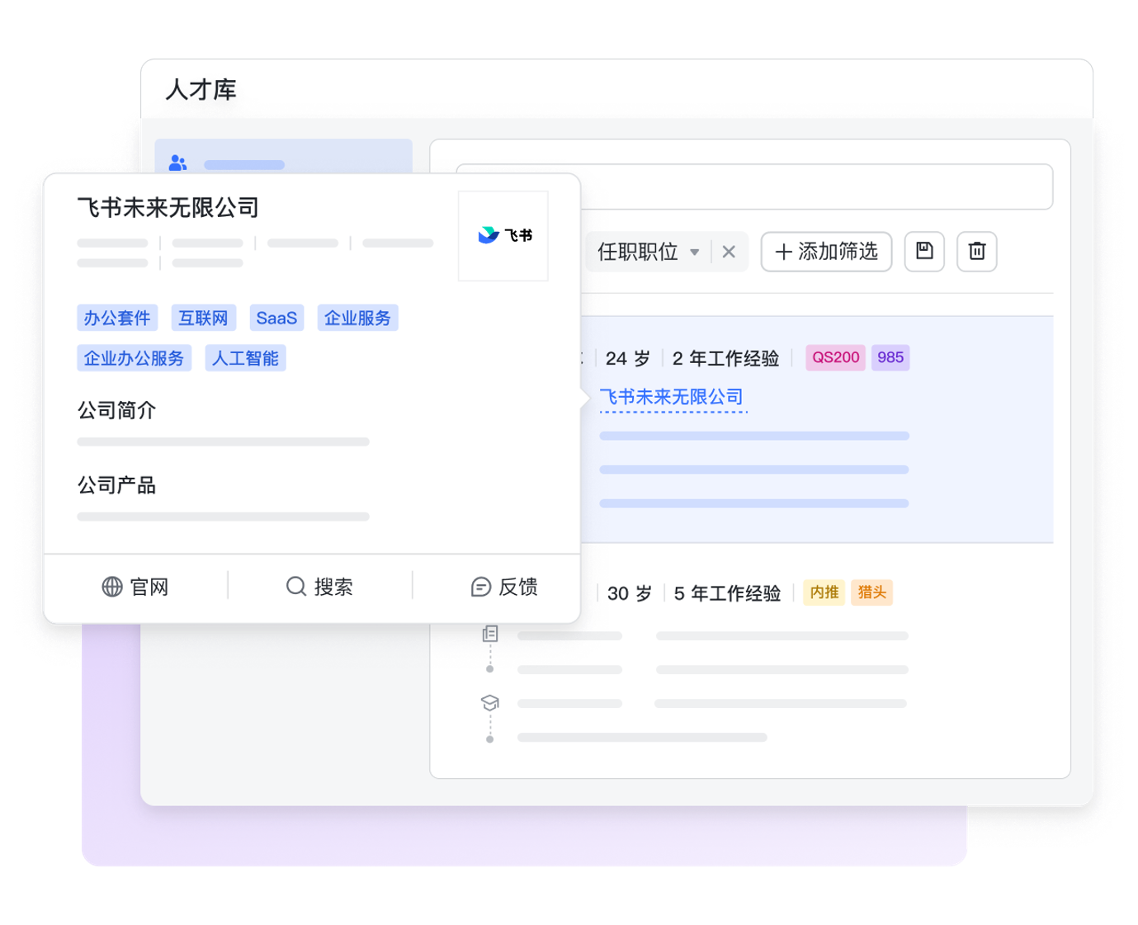Click the 添加筛选 button
1138x925 pixels.
(x=826, y=251)
